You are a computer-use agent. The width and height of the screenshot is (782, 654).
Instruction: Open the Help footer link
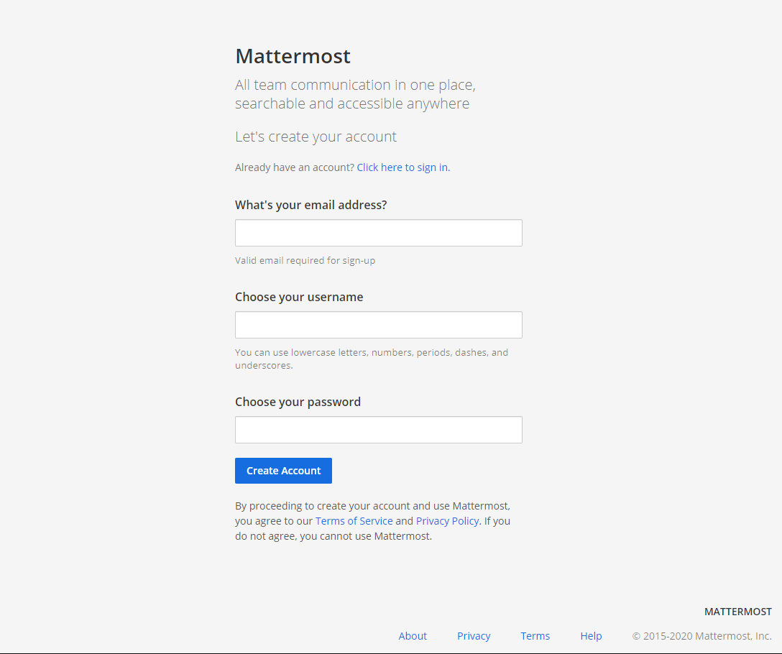(x=591, y=636)
